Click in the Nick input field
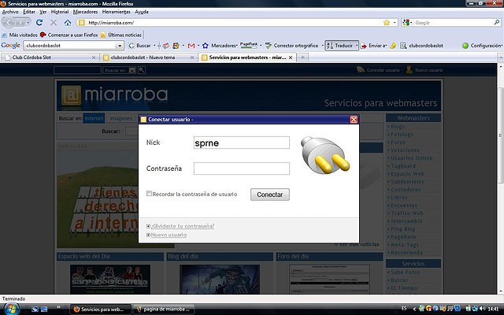504x315 pixels. coord(242,143)
